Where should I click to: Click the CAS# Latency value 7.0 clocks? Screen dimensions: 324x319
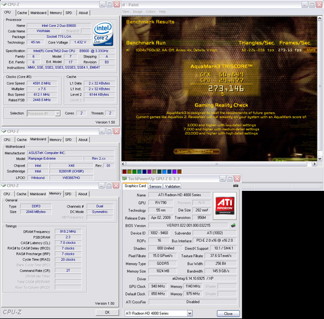tap(68, 242)
